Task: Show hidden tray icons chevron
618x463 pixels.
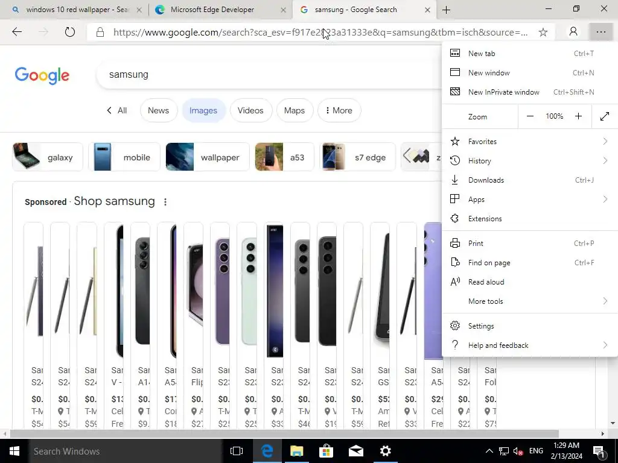Action: [x=489, y=451]
